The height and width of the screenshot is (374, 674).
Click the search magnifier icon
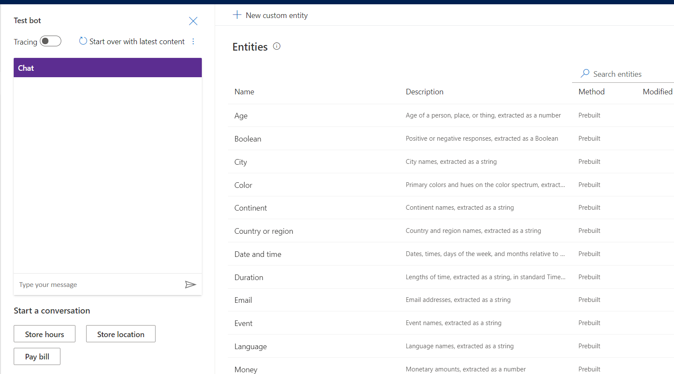[x=585, y=74]
